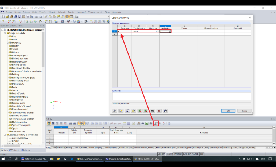This screenshot has height=167, width=276.
Task: Click the new line tool icon
Action: 9,21
